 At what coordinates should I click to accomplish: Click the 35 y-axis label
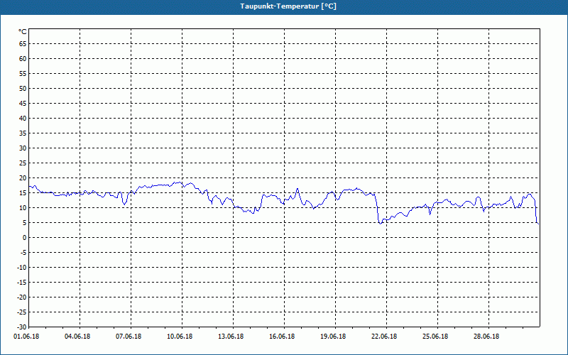[x=23, y=133]
